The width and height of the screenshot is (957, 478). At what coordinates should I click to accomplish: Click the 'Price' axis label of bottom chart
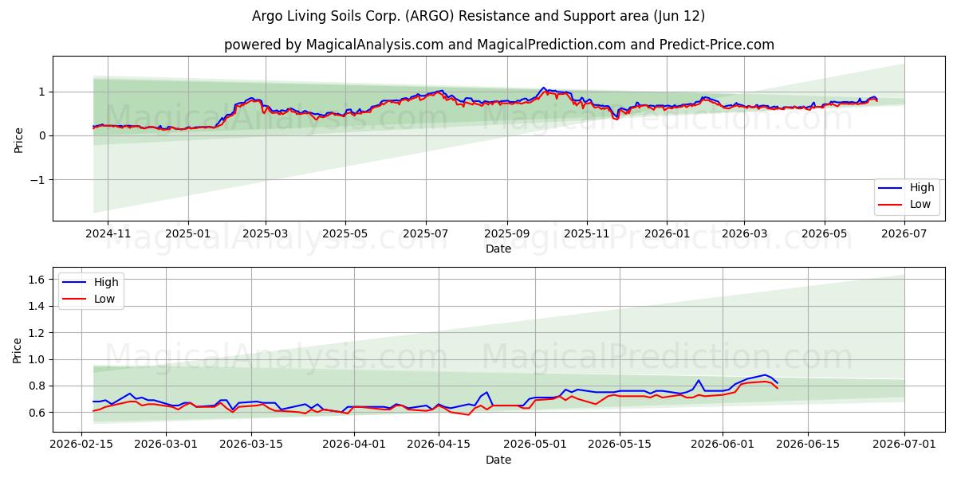tap(18, 350)
